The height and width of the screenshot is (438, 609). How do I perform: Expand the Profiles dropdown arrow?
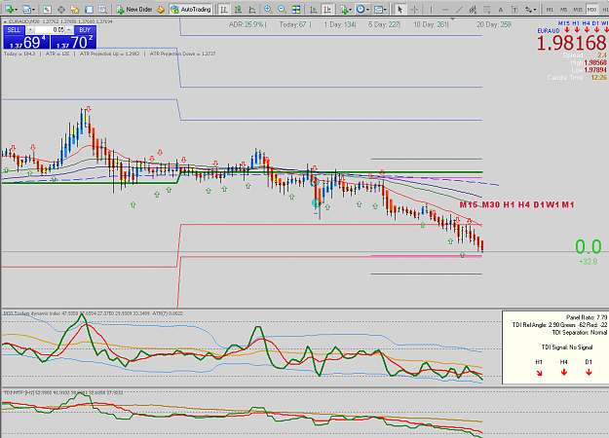[33, 10]
